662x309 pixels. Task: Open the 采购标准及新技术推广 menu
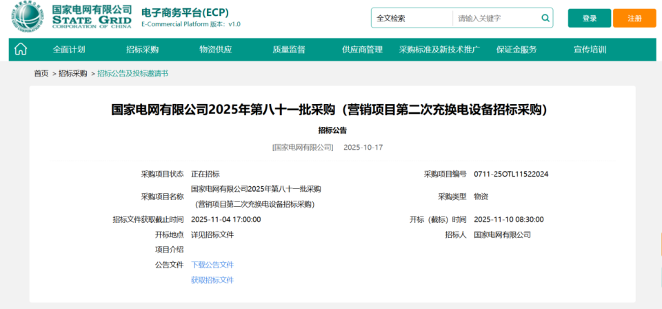click(439, 50)
